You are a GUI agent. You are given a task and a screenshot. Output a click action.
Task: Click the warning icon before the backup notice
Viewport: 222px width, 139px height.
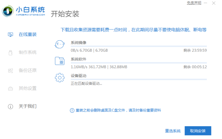(x=72, y=110)
